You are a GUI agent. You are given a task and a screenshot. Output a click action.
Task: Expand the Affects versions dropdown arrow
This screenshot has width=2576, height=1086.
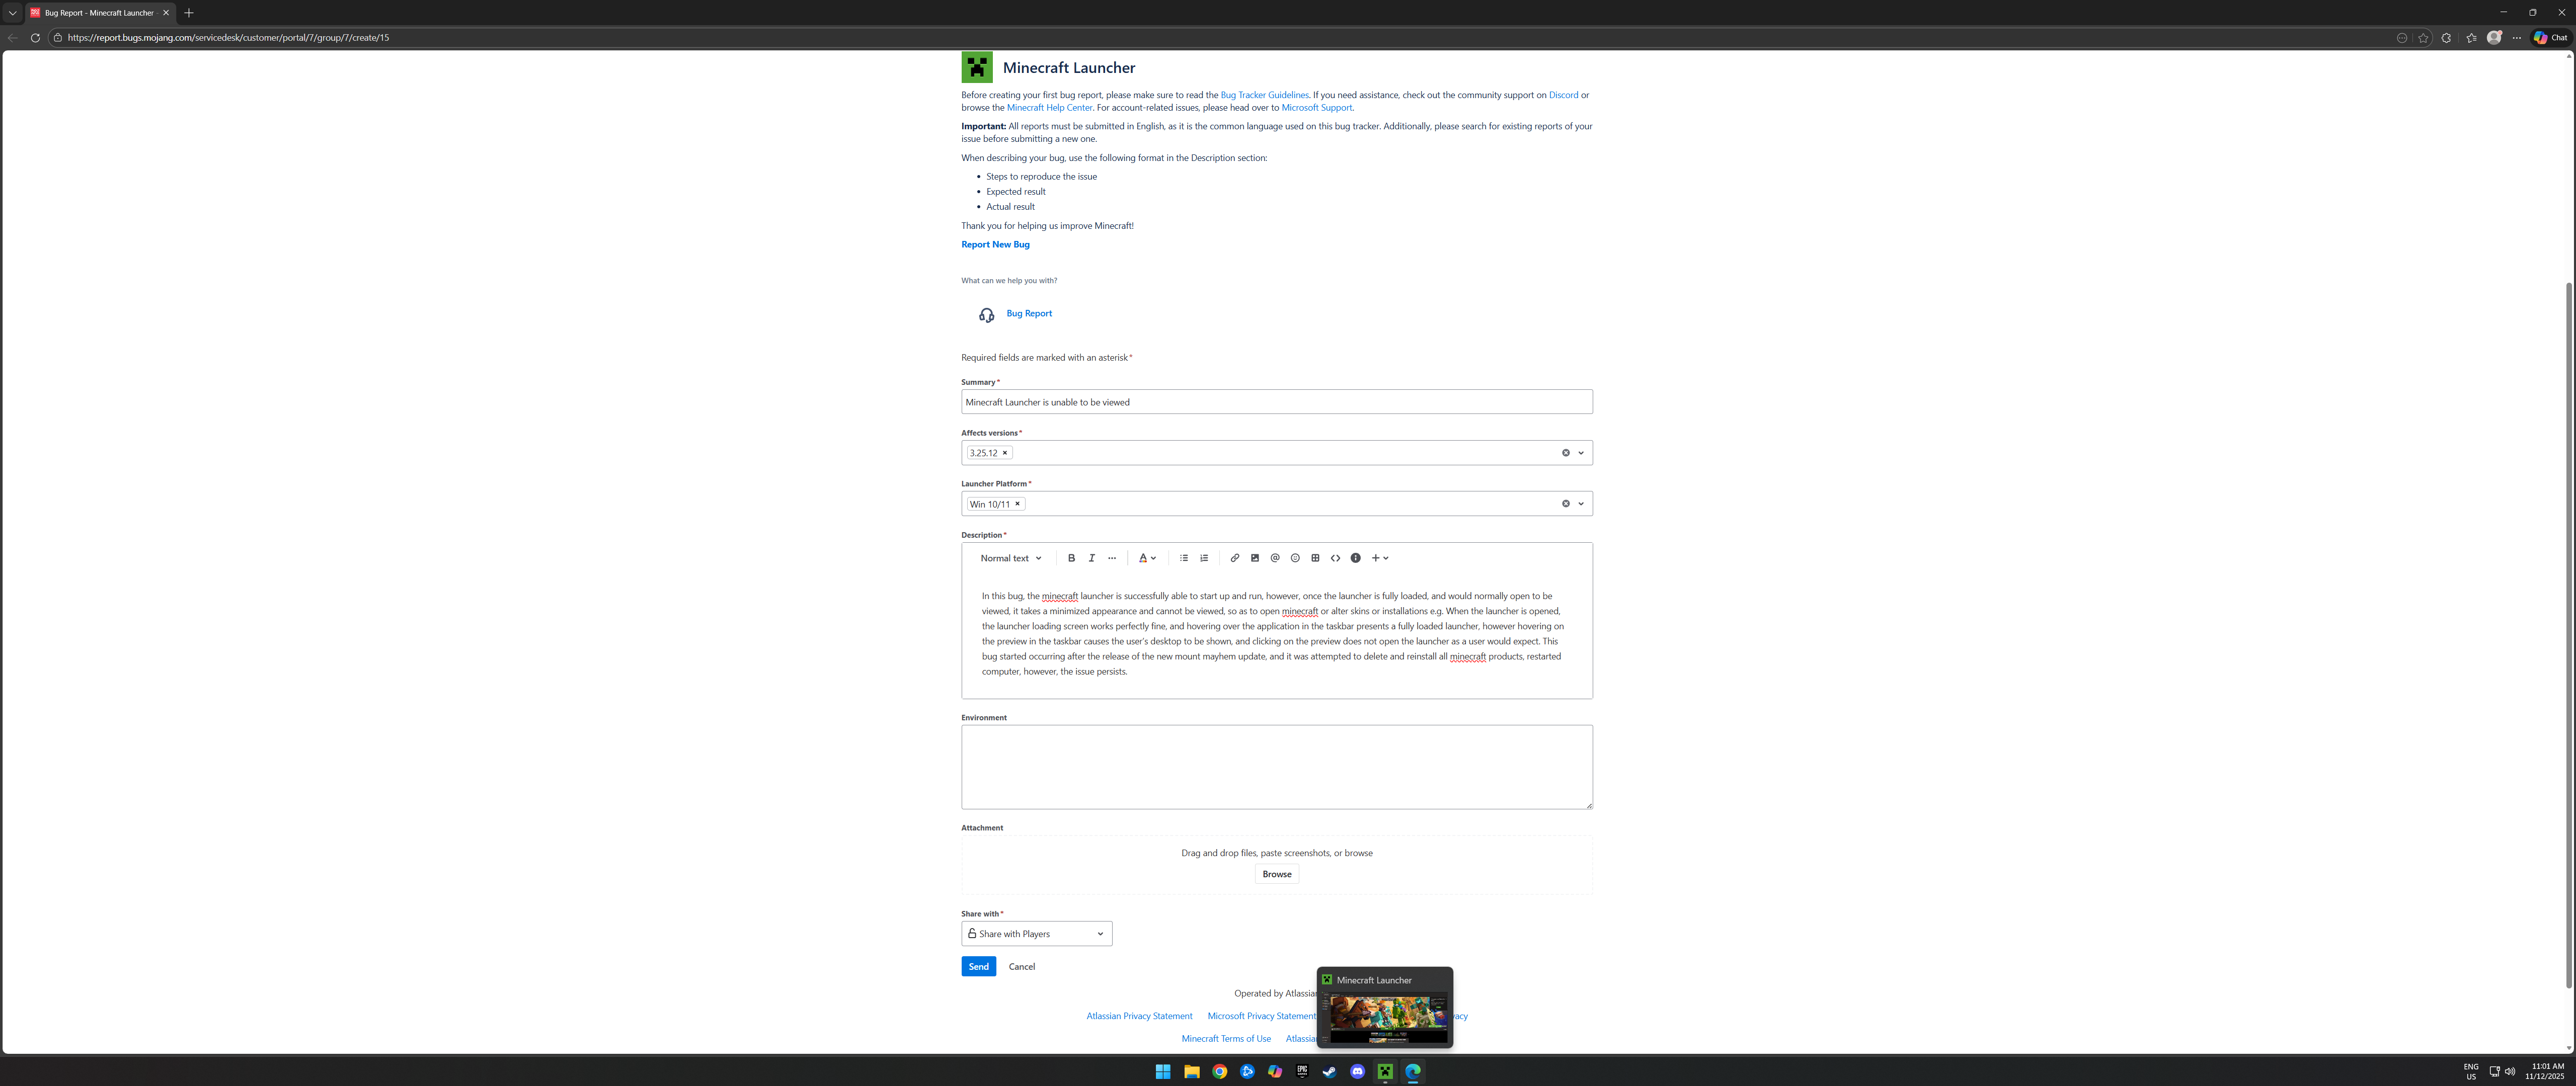[x=1581, y=453]
